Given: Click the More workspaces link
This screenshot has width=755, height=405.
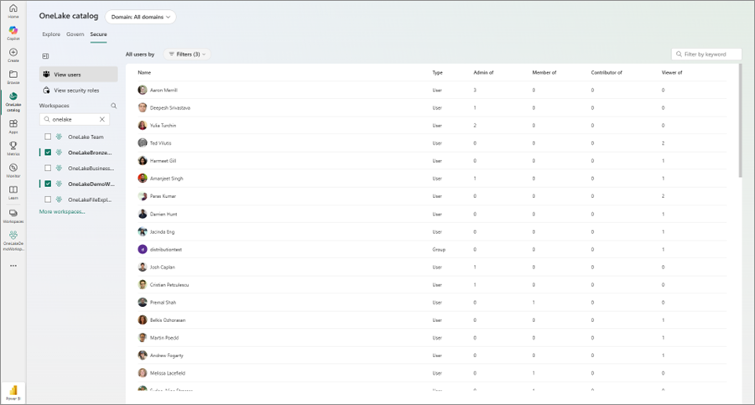Looking at the screenshot, I should click(62, 212).
